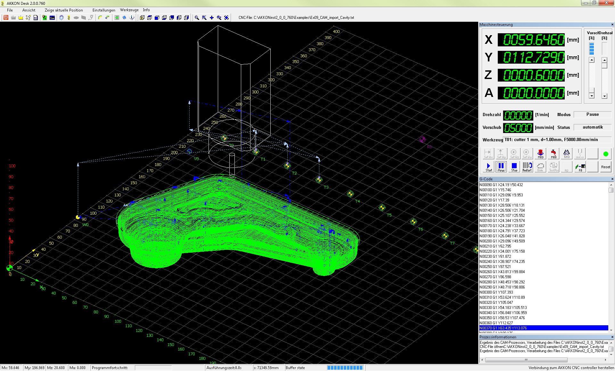
Task: Click the blue four-arrow pan icon
Action: tap(212, 18)
